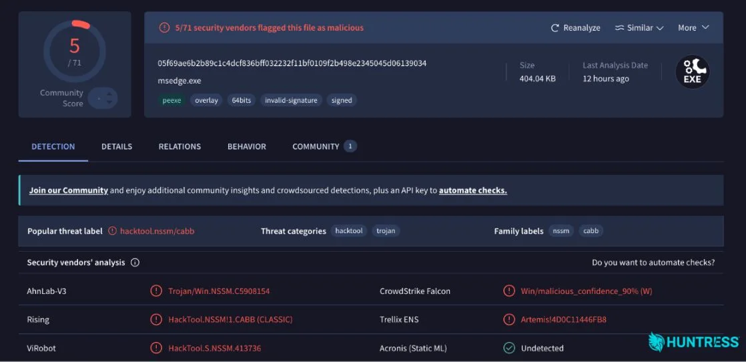746x362 pixels.
Task: Follow the automate checks link
Action: pyautogui.click(x=473, y=190)
